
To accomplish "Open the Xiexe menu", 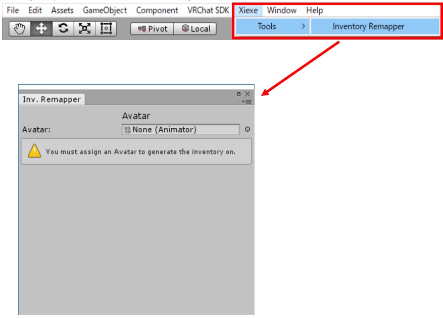I will coord(248,10).
